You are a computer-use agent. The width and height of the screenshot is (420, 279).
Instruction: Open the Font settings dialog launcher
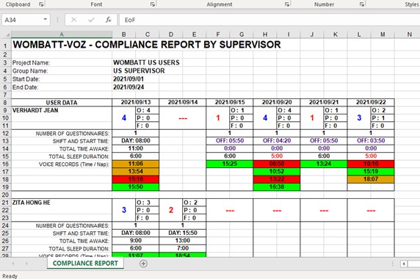(153, 4)
